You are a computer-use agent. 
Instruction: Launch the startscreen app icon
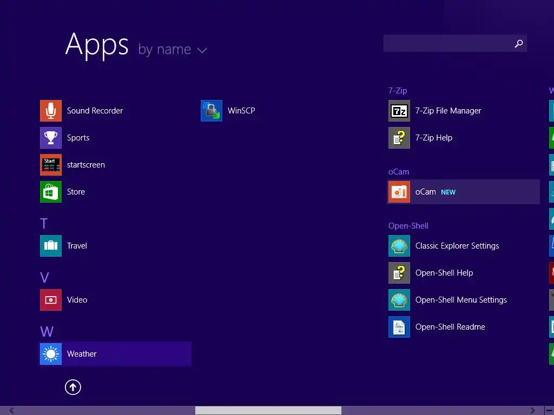pos(50,165)
